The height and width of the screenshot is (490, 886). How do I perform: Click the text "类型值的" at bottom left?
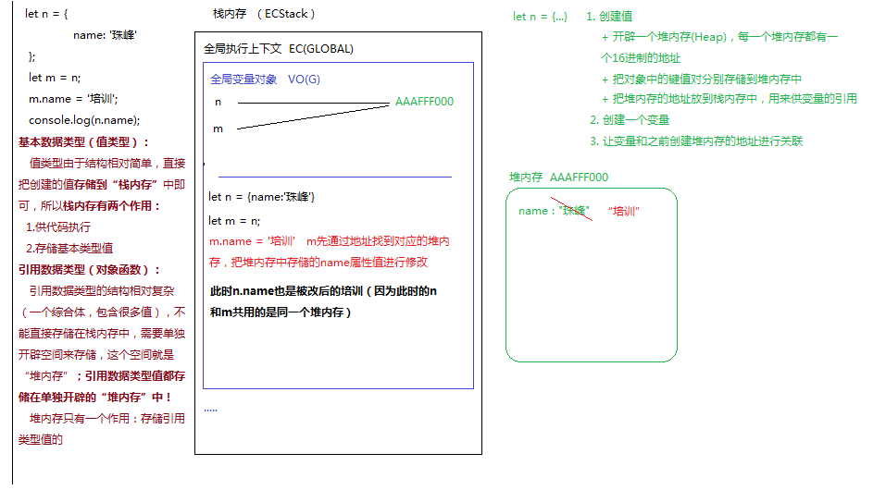point(40,440)
